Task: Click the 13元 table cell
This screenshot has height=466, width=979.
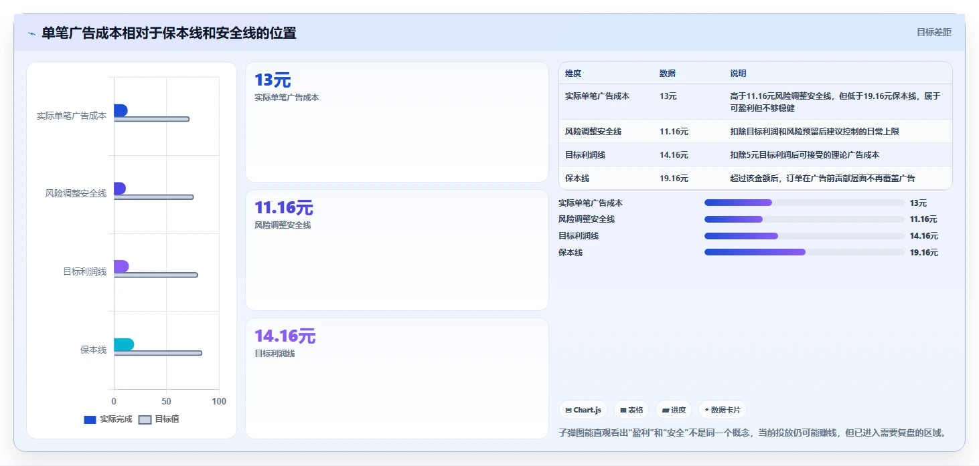Action: coord(668,96)
